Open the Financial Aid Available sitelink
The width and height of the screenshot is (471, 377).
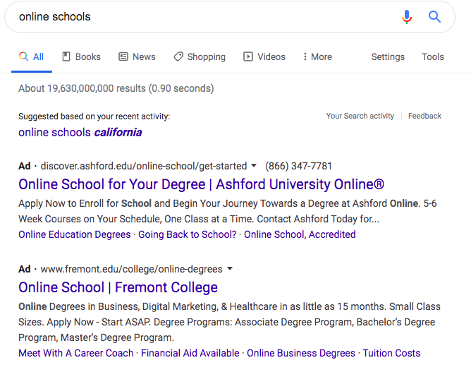(x=190, y=353)
